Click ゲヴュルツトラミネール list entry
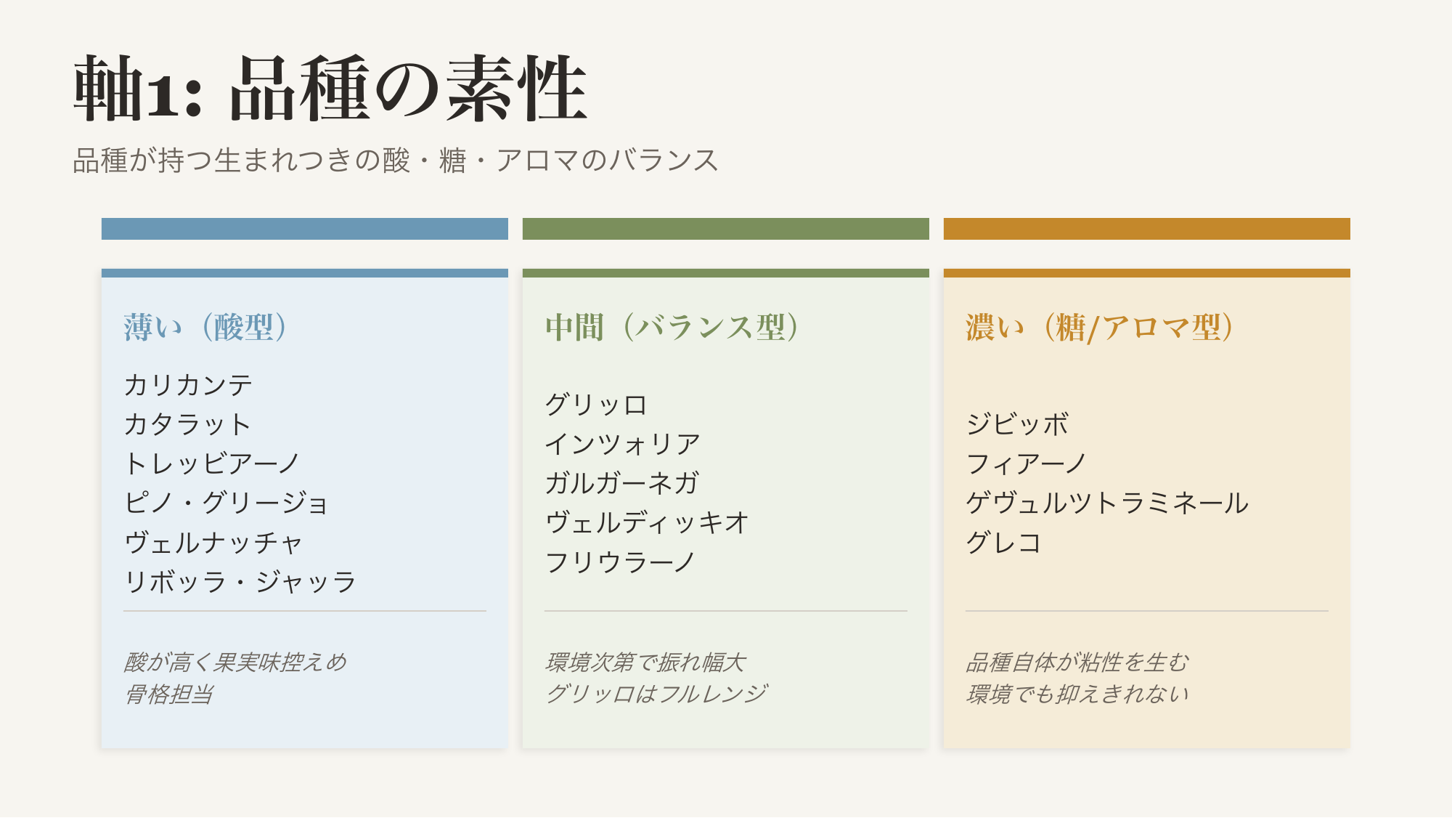The width and height of the screenshot is (1452, 818). (1107, 503)
